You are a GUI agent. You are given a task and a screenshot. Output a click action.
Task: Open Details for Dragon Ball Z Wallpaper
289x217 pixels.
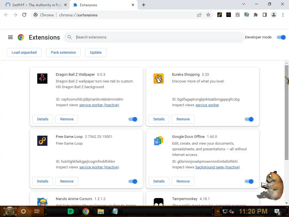tap(43, 119)
